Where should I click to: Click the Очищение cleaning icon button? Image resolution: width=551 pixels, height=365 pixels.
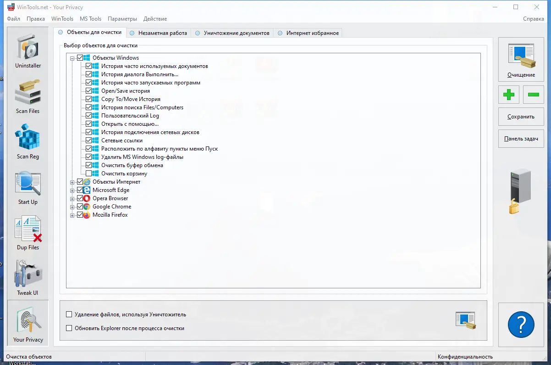521,60
